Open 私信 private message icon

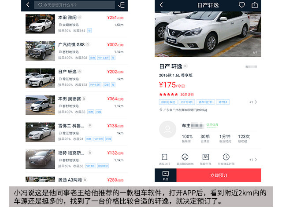[x=165, y=175]
